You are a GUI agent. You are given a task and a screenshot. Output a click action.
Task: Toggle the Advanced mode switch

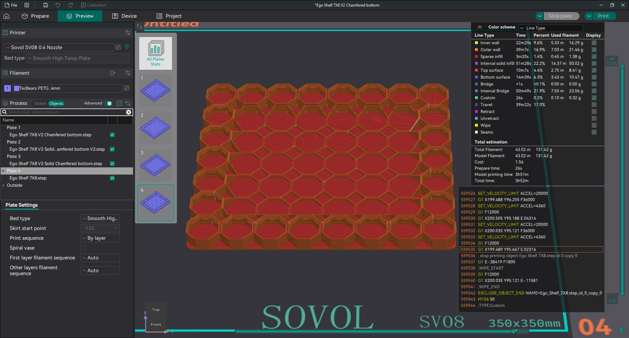point(109,103)
